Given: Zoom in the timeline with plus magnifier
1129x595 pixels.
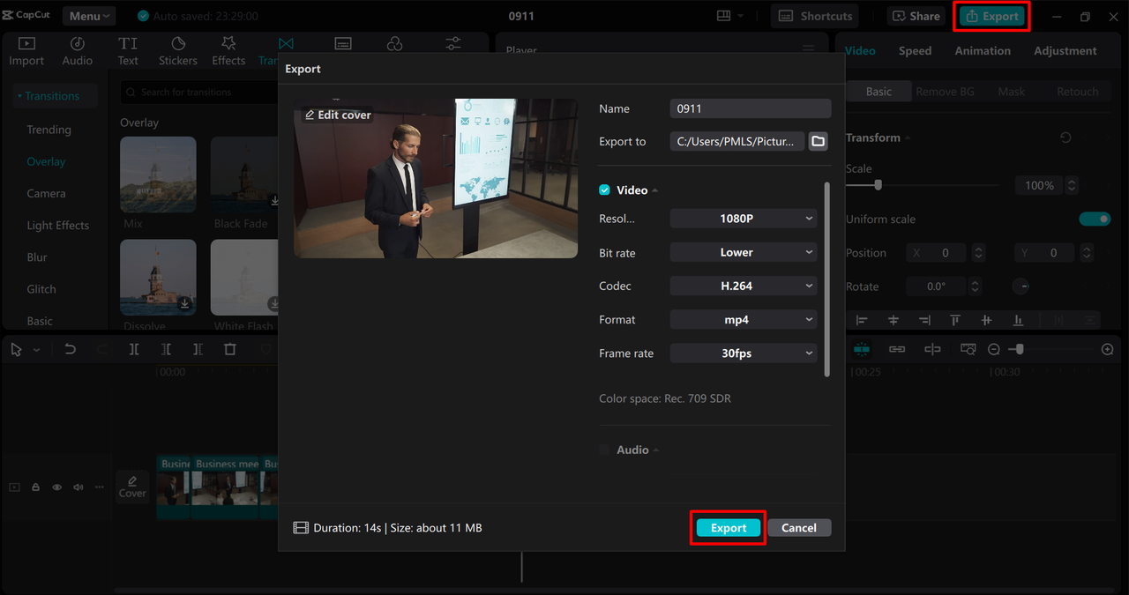Looking at the screenshot, I should tap(1108, 350).
